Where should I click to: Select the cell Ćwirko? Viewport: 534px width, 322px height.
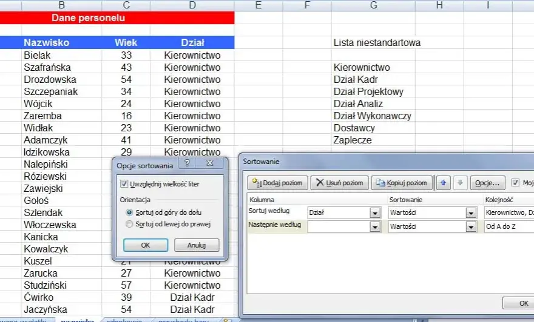pos(62,297)
